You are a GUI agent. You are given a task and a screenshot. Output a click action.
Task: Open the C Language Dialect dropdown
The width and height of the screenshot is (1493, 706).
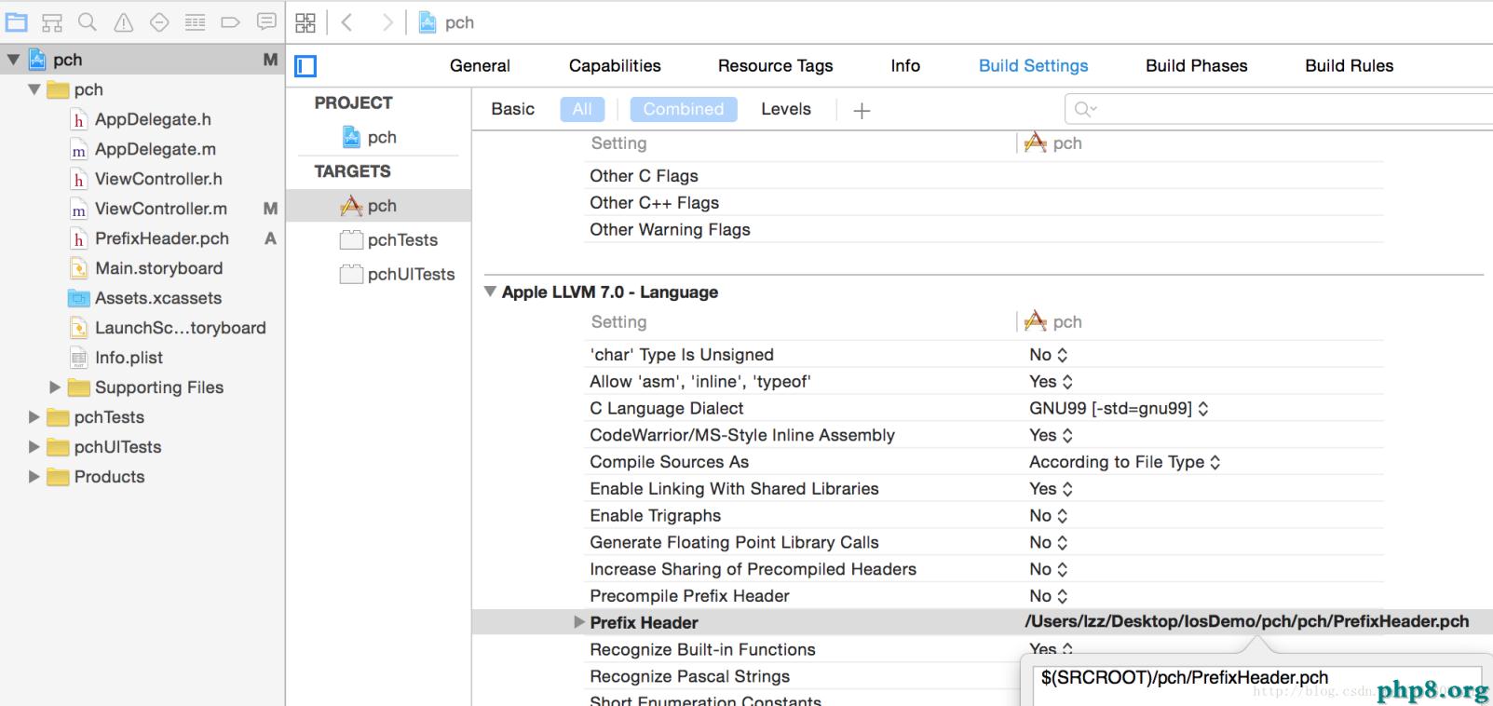[1118, 408]
